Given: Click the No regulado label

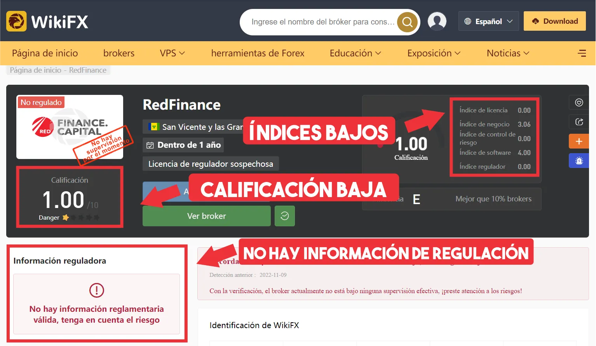Looking at the screenshot, I should (x=41, y=102).
